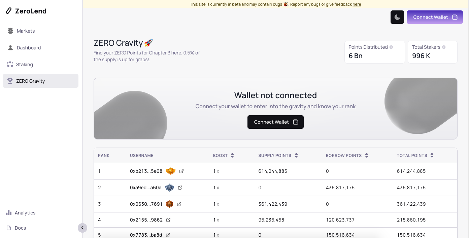Open external link for 0x2155...9862
The image size is (469, 238).
[x=168, y=220]
